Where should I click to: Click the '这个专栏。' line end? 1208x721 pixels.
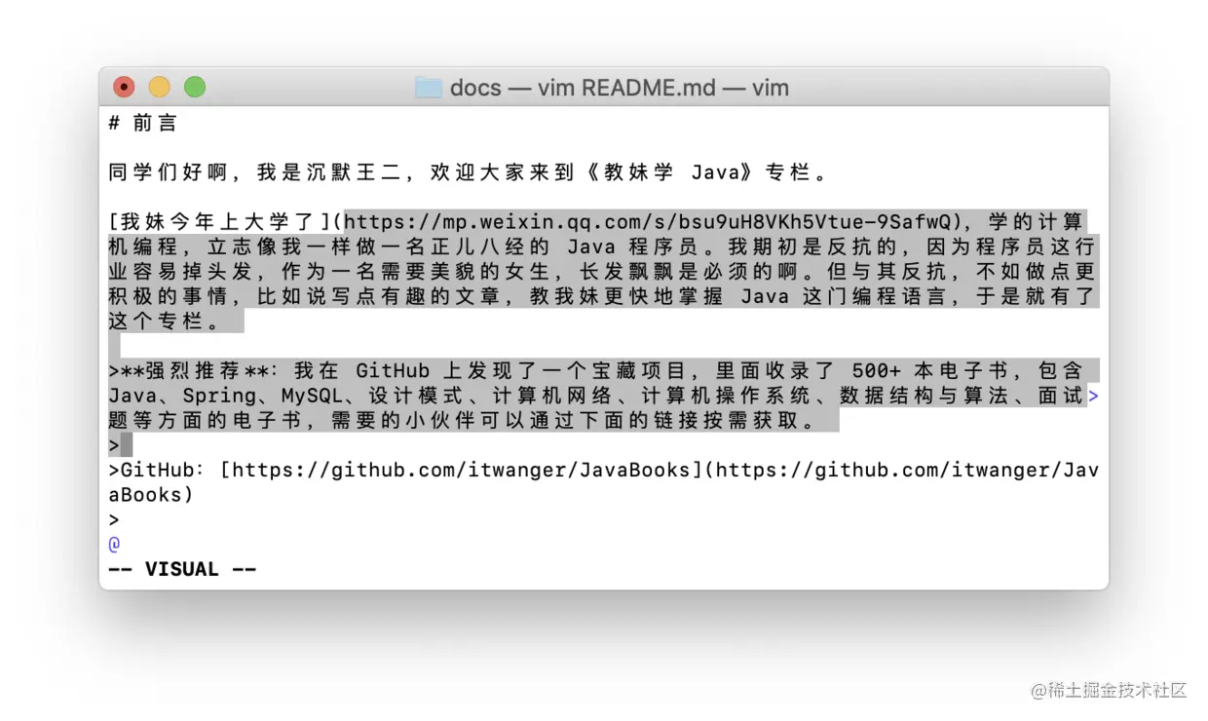coord(170,322)
